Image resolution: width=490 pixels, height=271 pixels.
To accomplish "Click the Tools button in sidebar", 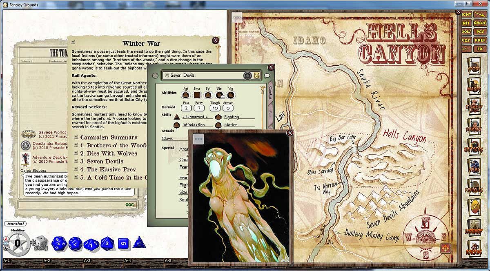I will 466,32.
